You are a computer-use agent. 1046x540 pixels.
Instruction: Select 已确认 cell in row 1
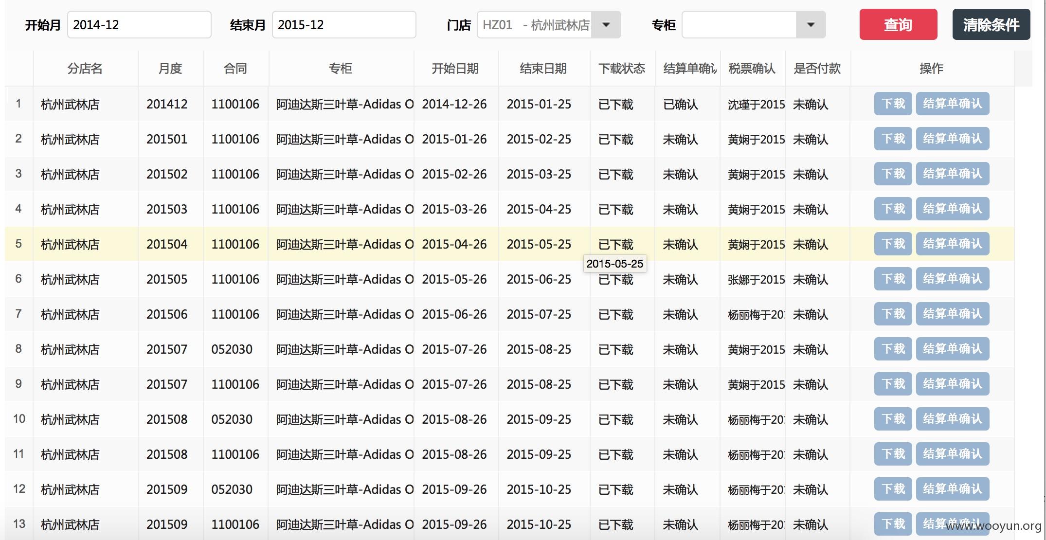coord(687,104)
